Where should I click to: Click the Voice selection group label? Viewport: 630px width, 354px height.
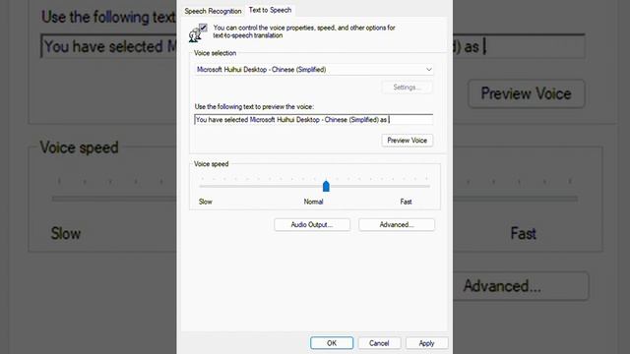tap(215, 53)
